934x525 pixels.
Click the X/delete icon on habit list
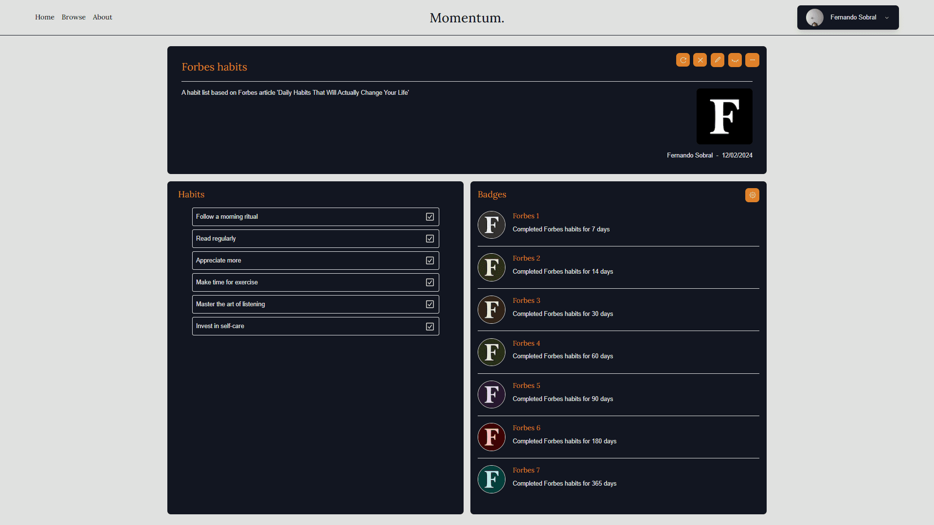(700, 60)
